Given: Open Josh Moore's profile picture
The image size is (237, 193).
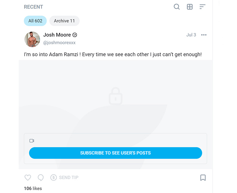Looking at the screenshot, I should [x=32, y=39].
